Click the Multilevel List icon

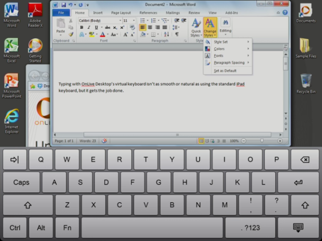click(x=164, y=20)
